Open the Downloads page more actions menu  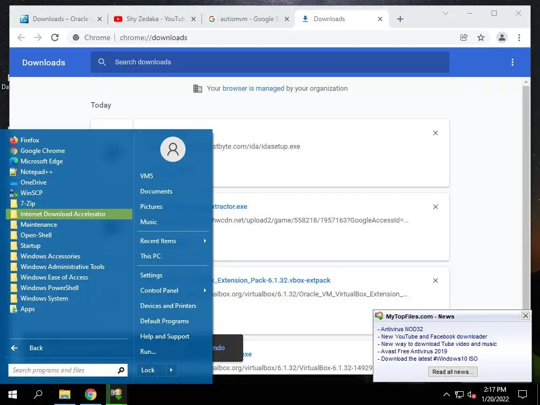click(x=513, y=62)
